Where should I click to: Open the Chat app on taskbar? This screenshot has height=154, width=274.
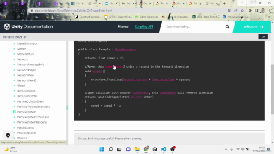128,149
